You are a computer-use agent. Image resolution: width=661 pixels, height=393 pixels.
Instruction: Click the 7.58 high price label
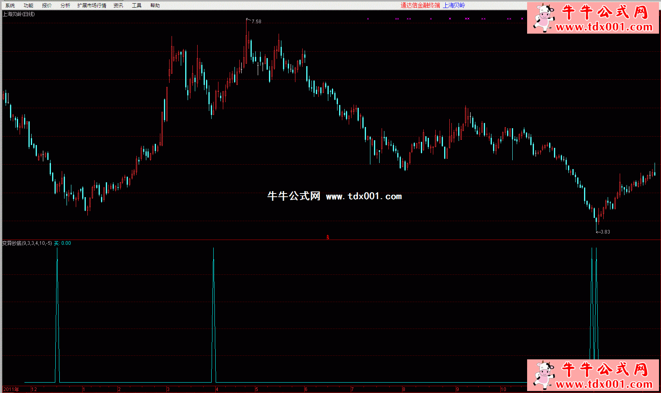point(256,22)
